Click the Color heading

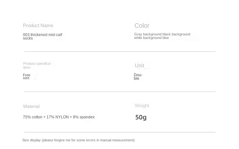(142, 26)
